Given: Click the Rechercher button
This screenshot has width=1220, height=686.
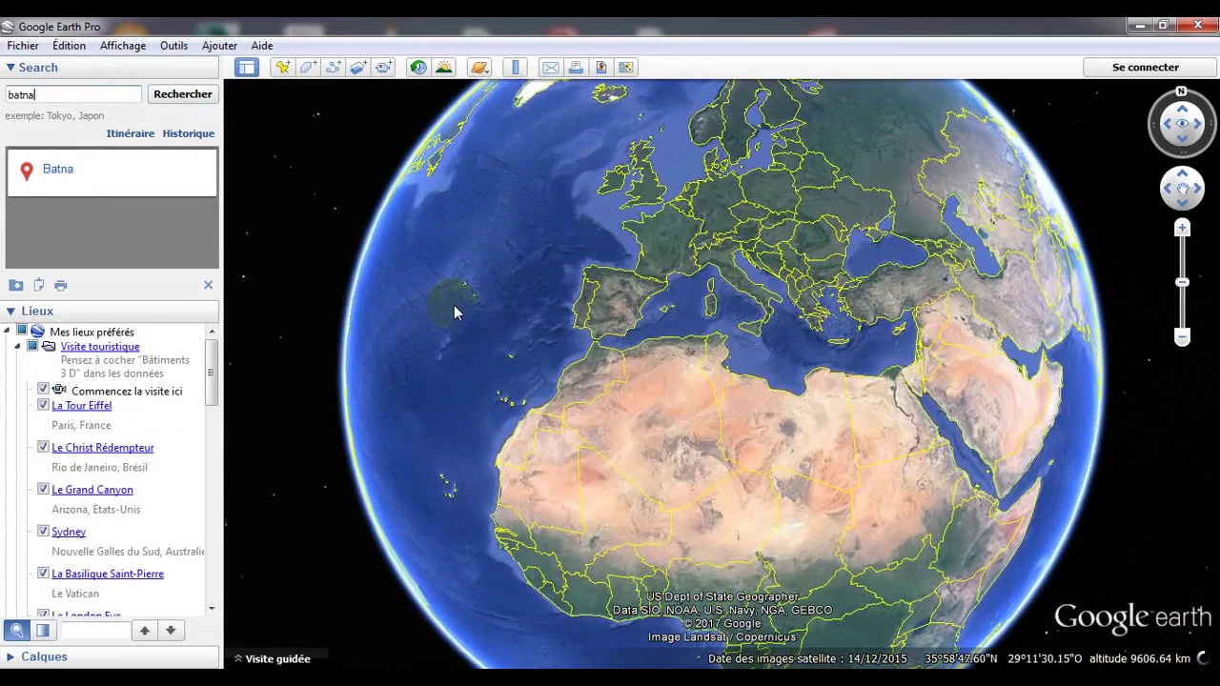Looking at the screenshot, I should click(183, 94).
